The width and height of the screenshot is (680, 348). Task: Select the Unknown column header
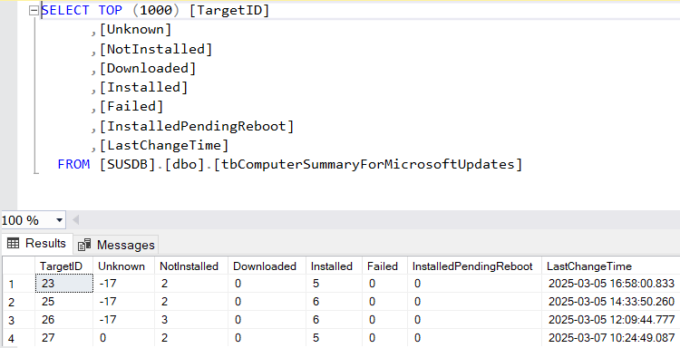[x=123, y=266]
